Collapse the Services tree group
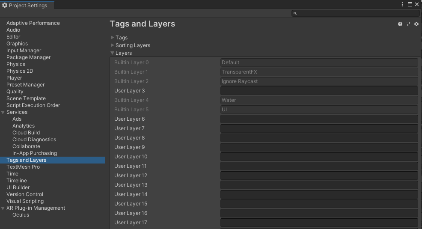 3,112
